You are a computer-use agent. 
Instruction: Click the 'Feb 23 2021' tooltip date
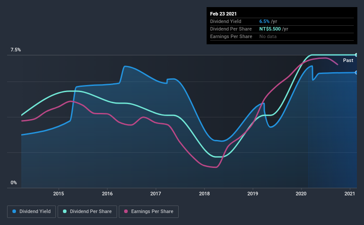click(x=223, y=14)
